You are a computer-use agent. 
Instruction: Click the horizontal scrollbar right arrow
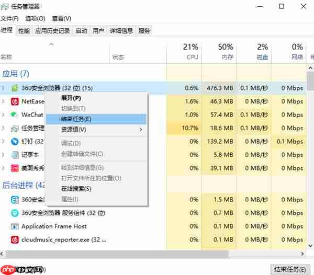(302, 254)
